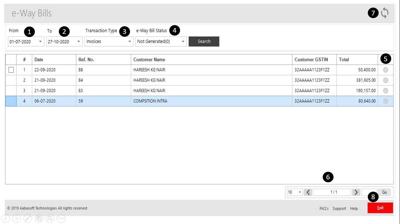Viewport: 400px width, 224px height.
Task: Click the total 50,400.00 cell
Action: tap(357, 70)
